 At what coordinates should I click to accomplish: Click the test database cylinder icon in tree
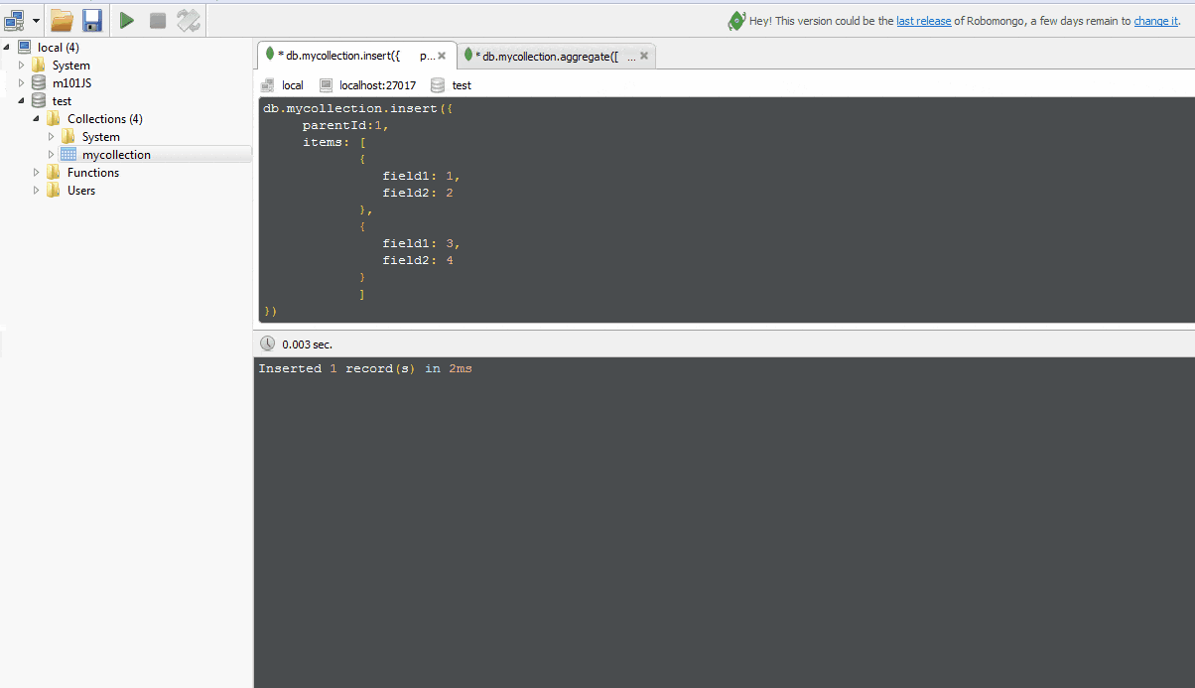(x=39, y=100)
